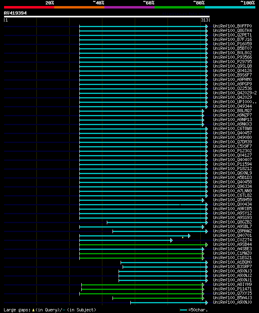Click the UniRef100_B5BT07 entry

pos(232,48)
